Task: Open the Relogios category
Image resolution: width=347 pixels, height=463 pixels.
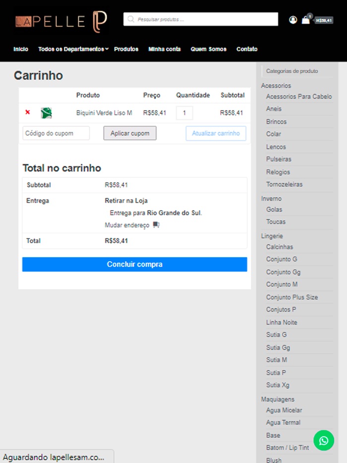Action: click(x=278, y=172)
